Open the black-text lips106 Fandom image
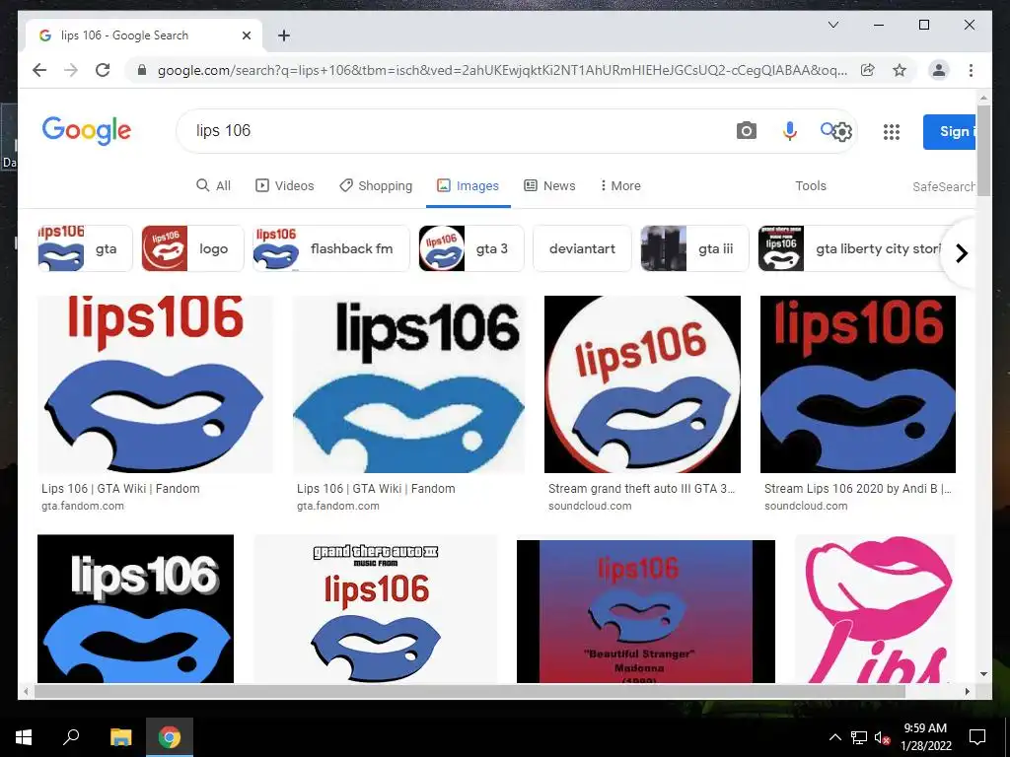The height and width of the screenshot is (757, 1010). [409, 384]
